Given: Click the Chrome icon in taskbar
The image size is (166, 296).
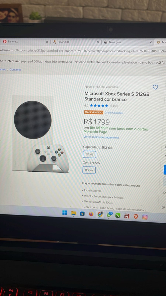Looking at the screenshot, I should [100, 214].
